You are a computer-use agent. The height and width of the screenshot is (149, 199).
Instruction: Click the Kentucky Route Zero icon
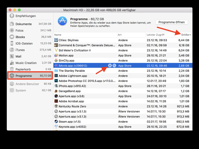coord(56,106)
